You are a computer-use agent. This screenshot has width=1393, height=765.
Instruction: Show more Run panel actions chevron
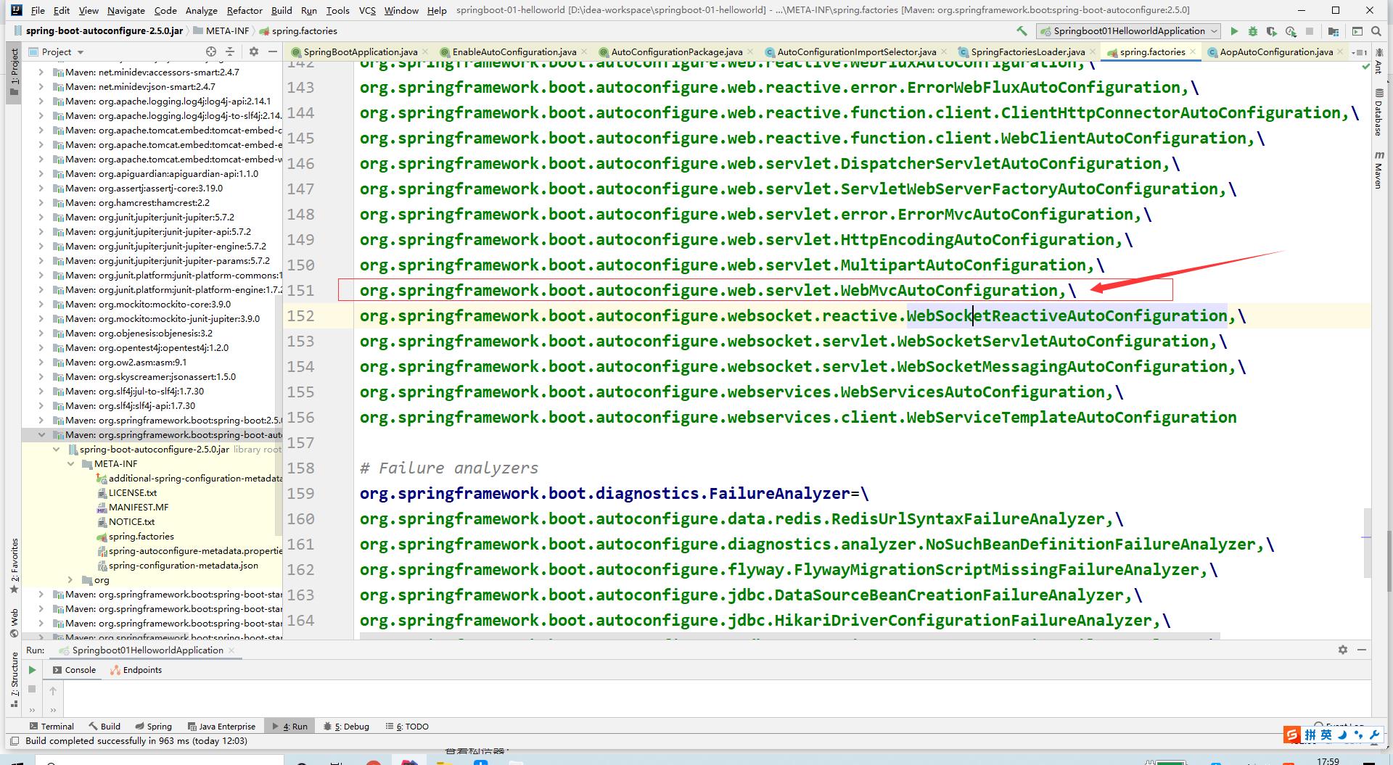pos(32,709)
